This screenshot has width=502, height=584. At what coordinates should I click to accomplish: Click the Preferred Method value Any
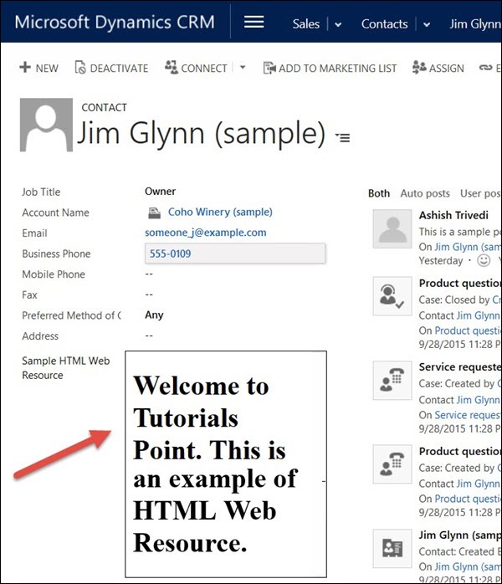point(154,315)
